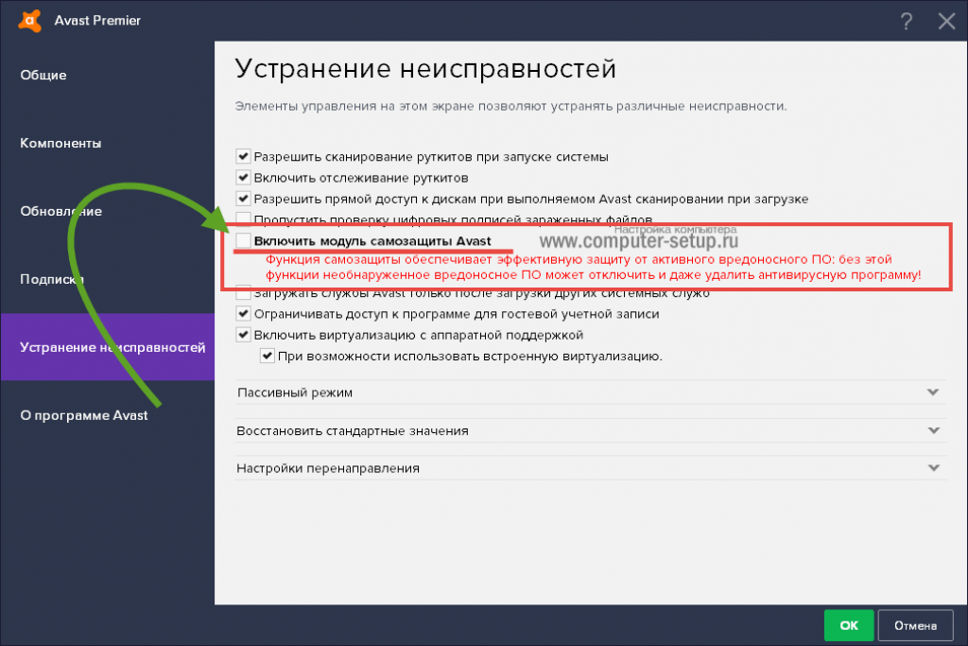Toggle guest account access restriction checkbox

pyautogui.click(x=243, y=313)
